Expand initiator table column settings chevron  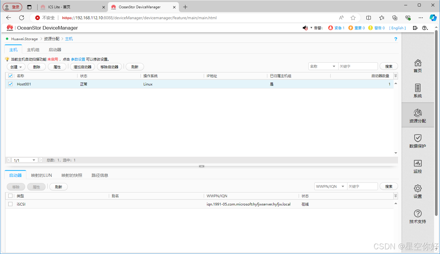click(x=396, y=196)
